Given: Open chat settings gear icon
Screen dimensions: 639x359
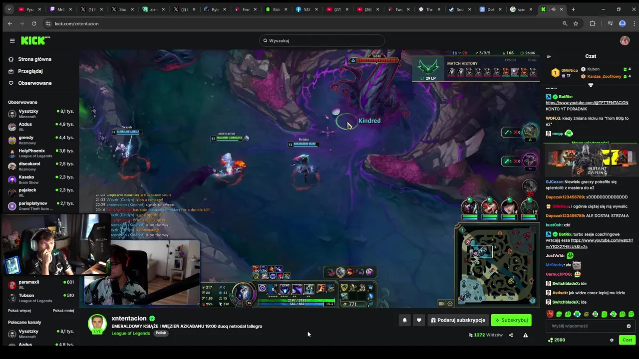Looking at the screenshot, I should 612,340.
